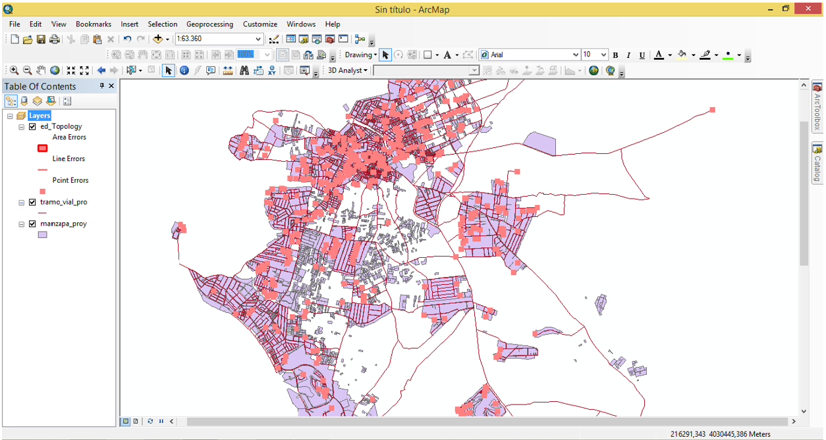Open the Geoprocessing menu
The height and width of the screenshot is (440, 826).
click(209, 24)
